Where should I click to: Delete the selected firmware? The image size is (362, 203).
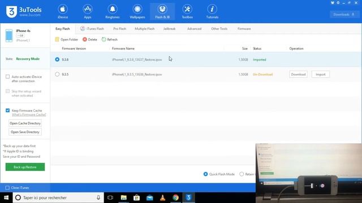click(90, 39)
